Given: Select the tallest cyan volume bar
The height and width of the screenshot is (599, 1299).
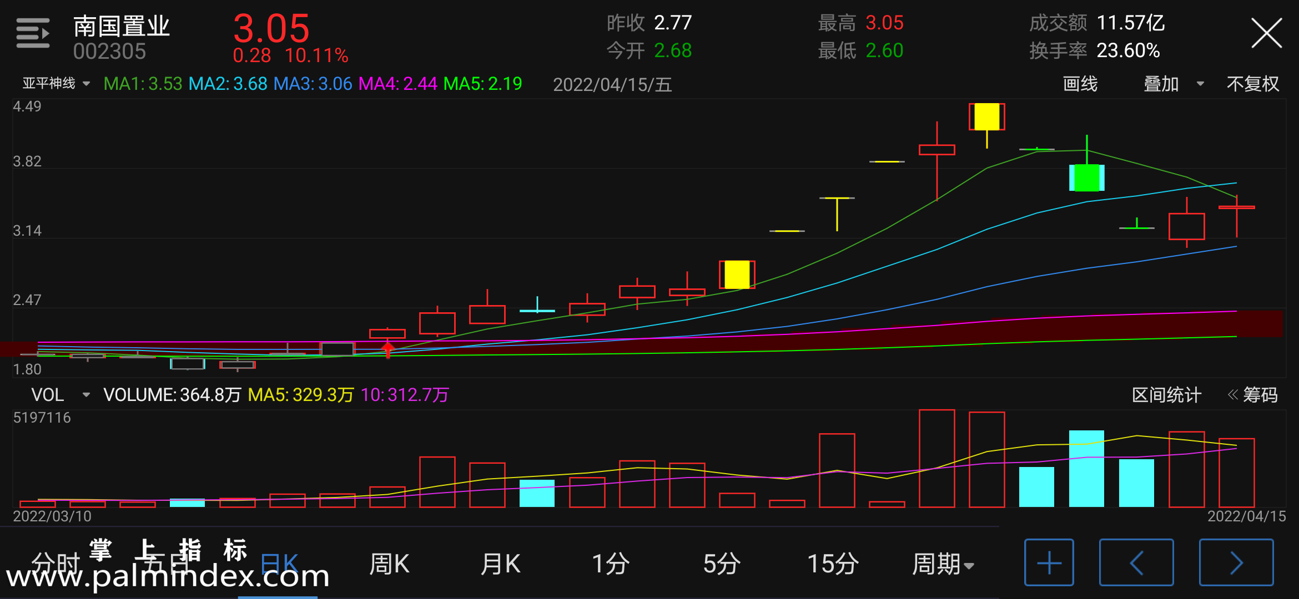Looking at the screenshot, I should click(x=1086, y=469).
